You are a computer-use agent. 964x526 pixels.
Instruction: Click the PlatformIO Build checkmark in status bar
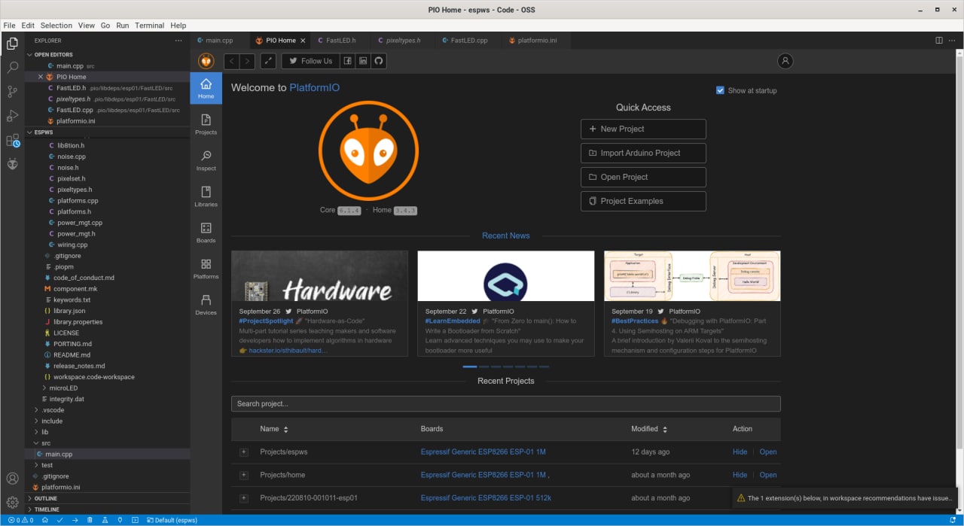coord(60,520)
